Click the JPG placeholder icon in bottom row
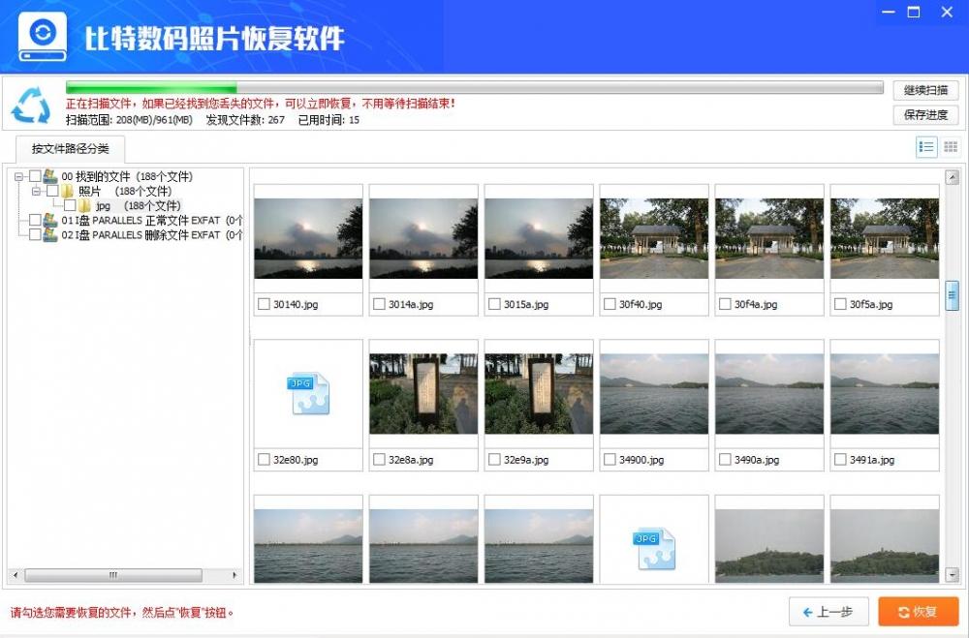Viewport: 969px width, 638px height. click(653, 548)
